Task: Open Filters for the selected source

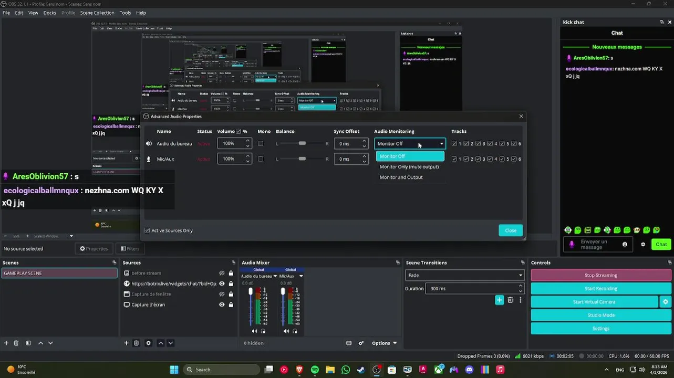Action: click(130, 249)
